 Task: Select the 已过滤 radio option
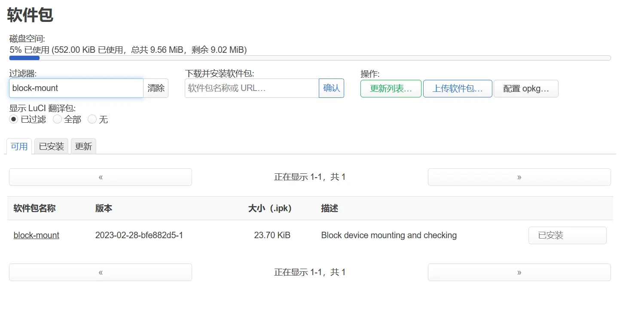click(x=14, y=119)
